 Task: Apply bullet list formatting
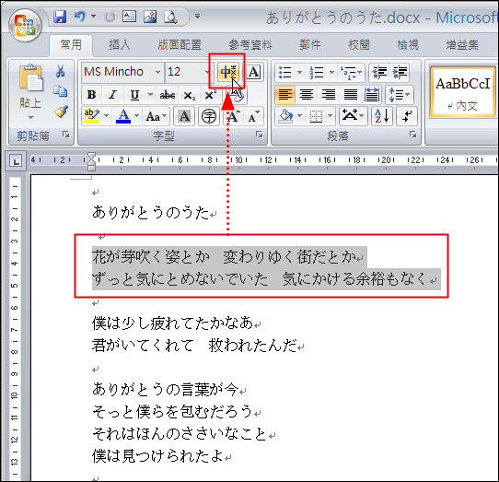tap(284, 72)
